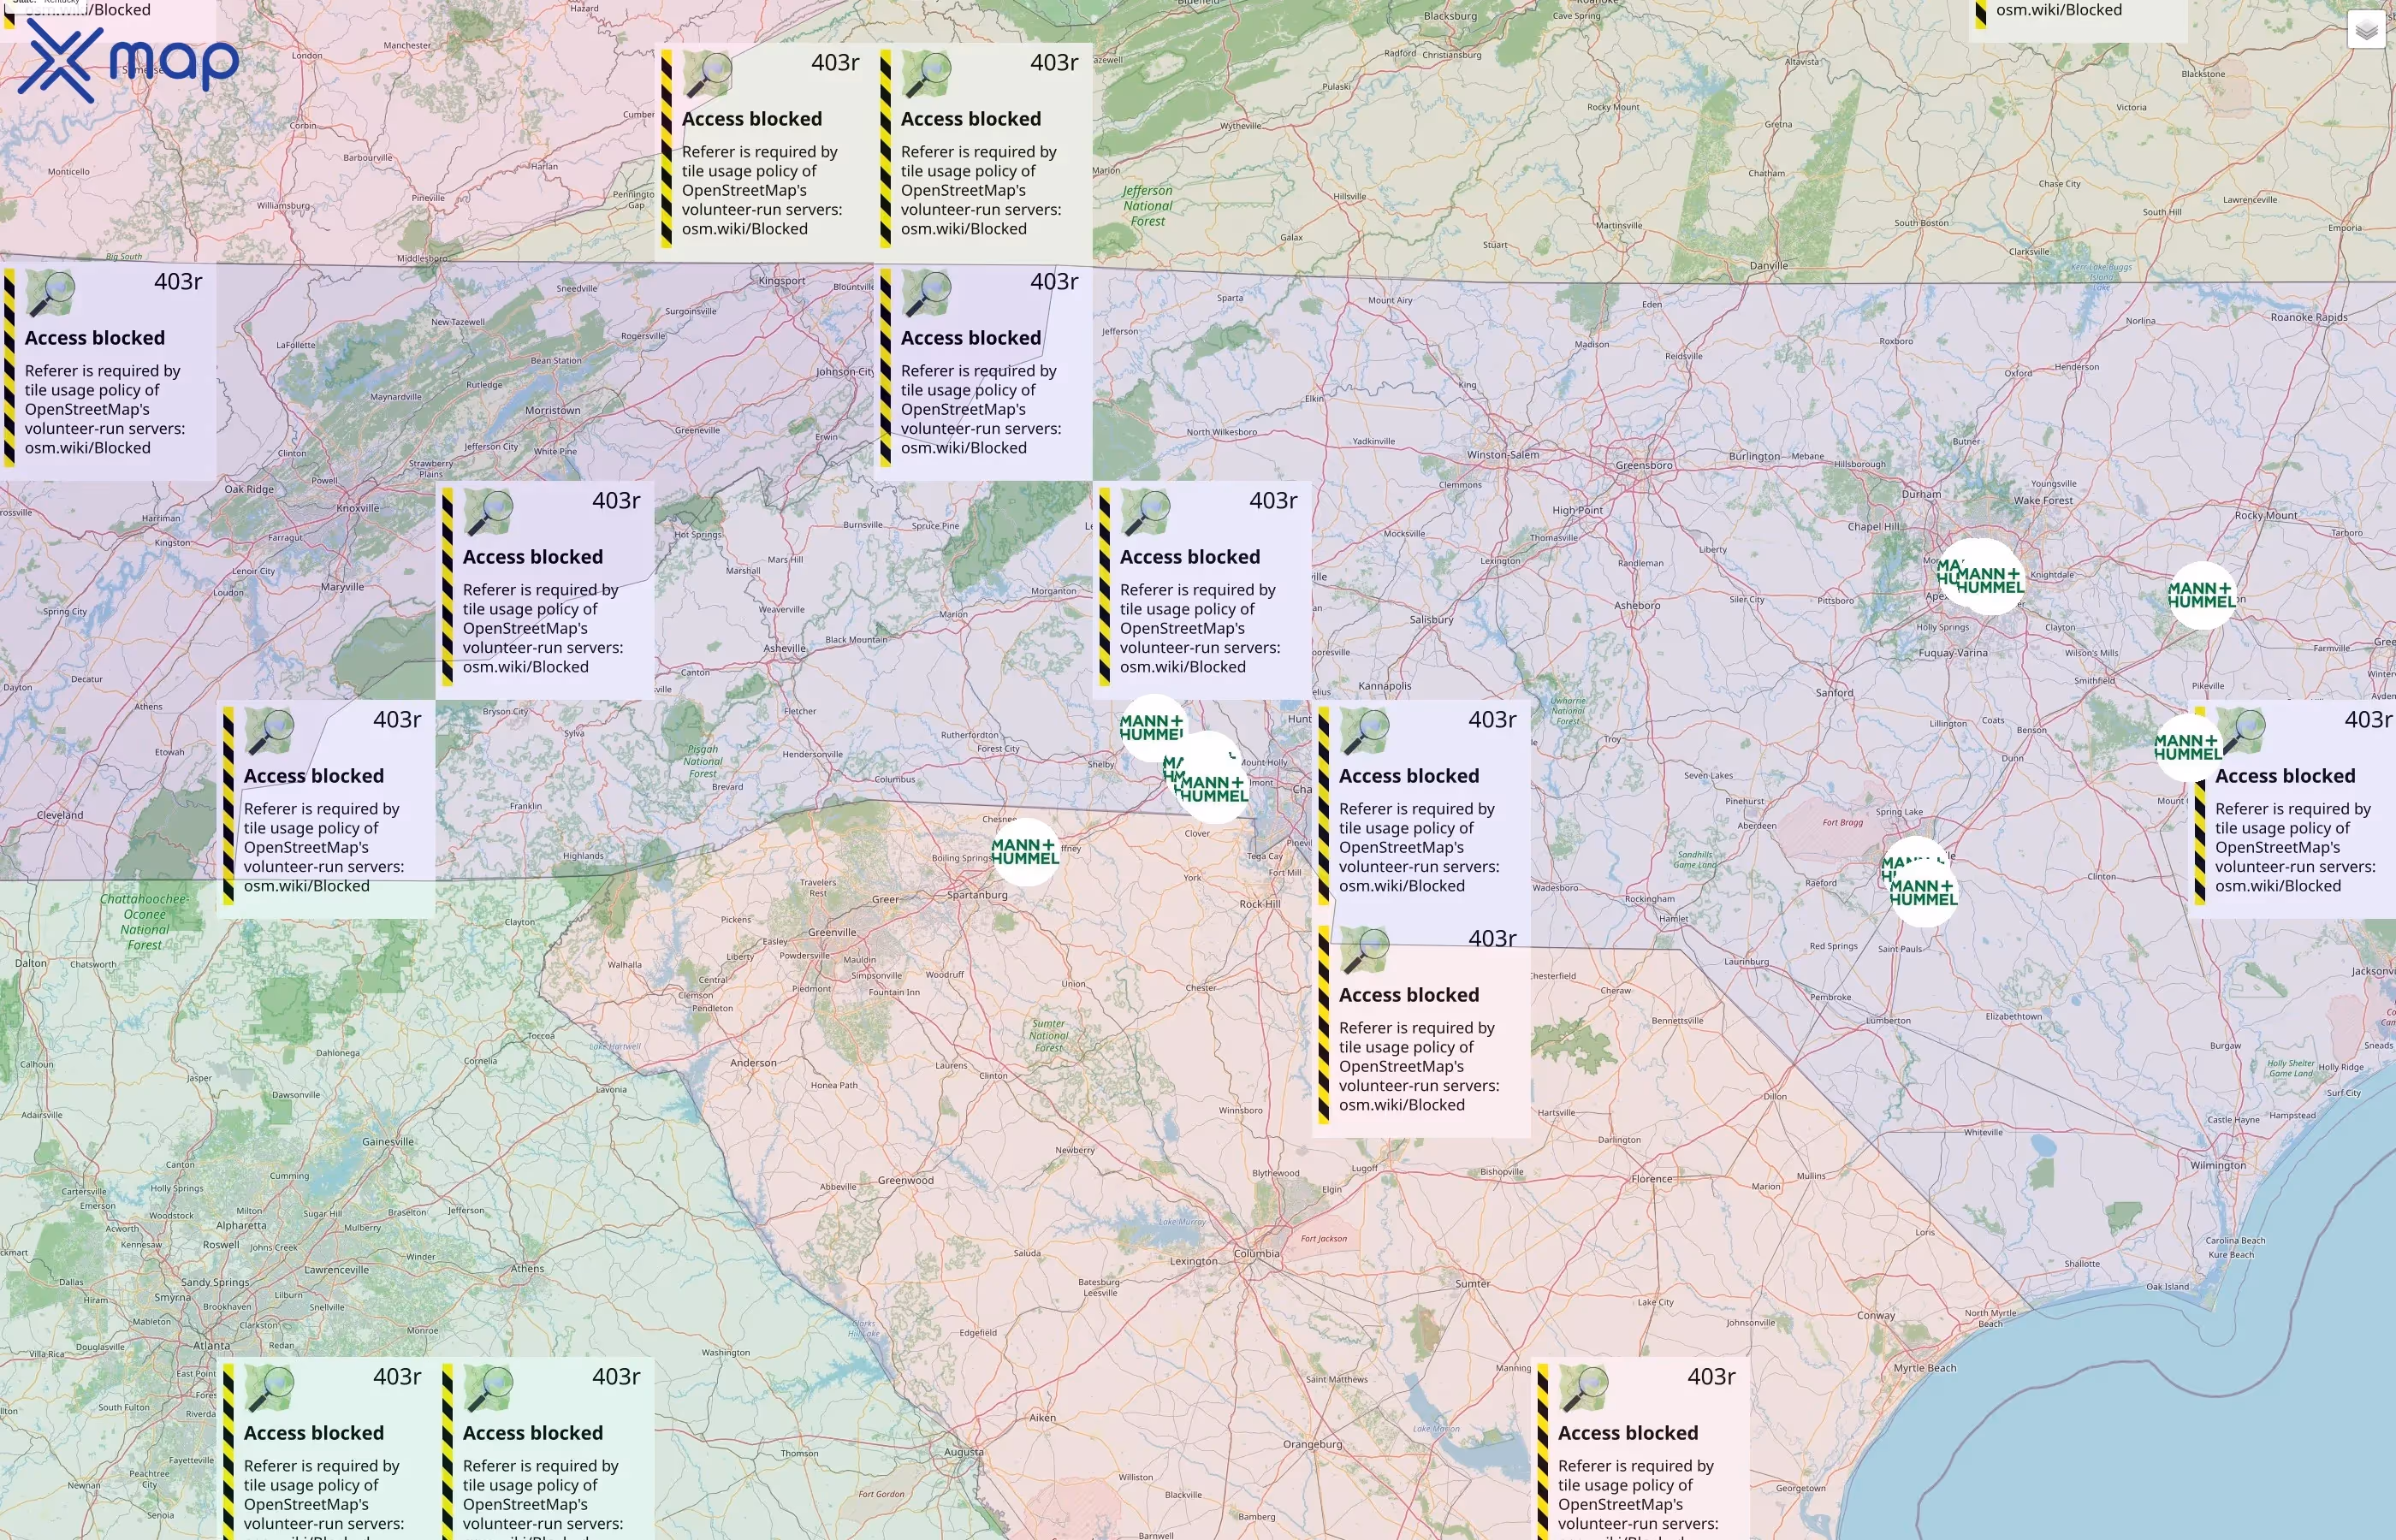Click the Fuquay-Varina label

tap(1953, 653)
